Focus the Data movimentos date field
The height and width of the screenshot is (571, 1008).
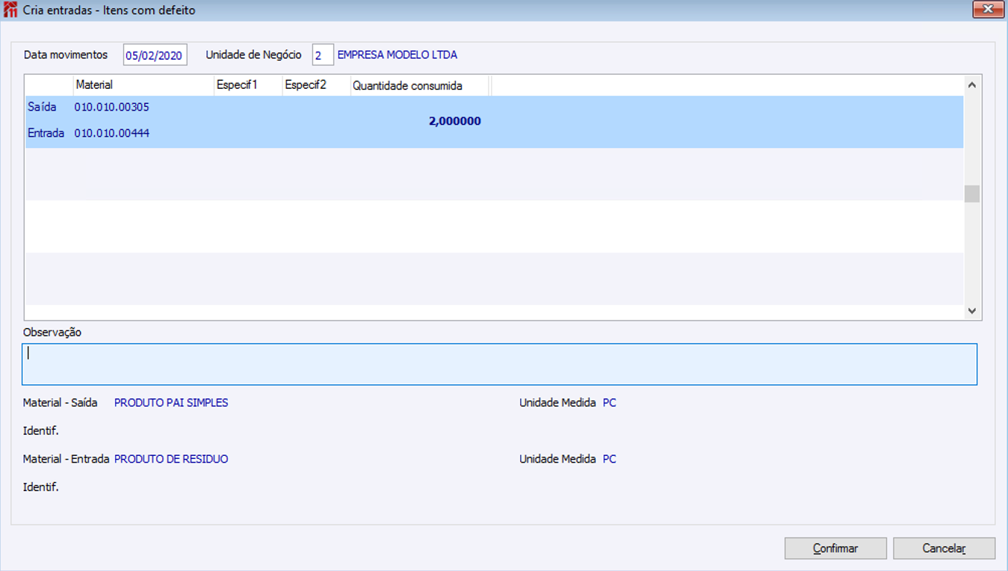coord(155,55)
